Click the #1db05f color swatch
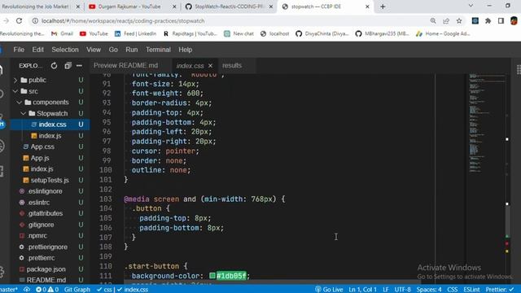Image resolution: width=521 pixels, height=293 pixels. (212, 276)
